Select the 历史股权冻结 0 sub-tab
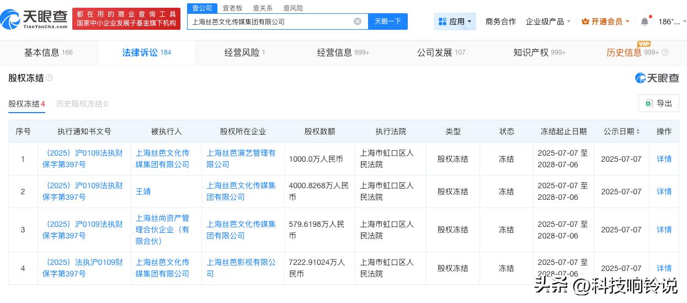Image resolution: width=687 pixels, height=303 pixels. coord(82,104)
